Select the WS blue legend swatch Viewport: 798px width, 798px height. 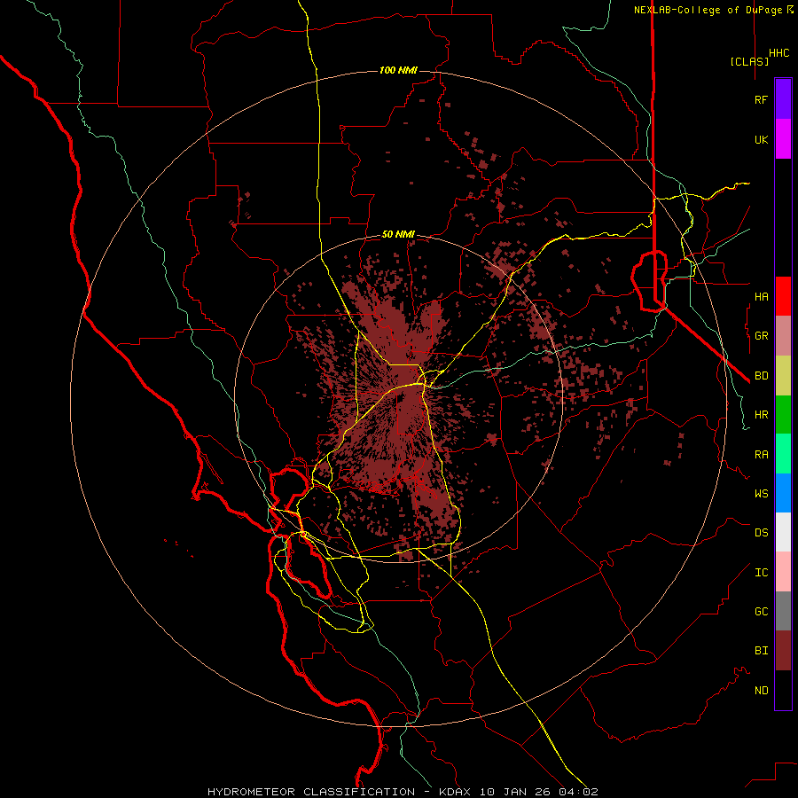pyautogui.click(x=783, y=493)
